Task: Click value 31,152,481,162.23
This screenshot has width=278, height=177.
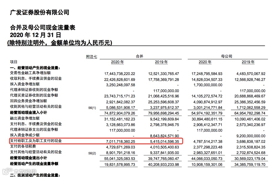Action: point(120,119)
